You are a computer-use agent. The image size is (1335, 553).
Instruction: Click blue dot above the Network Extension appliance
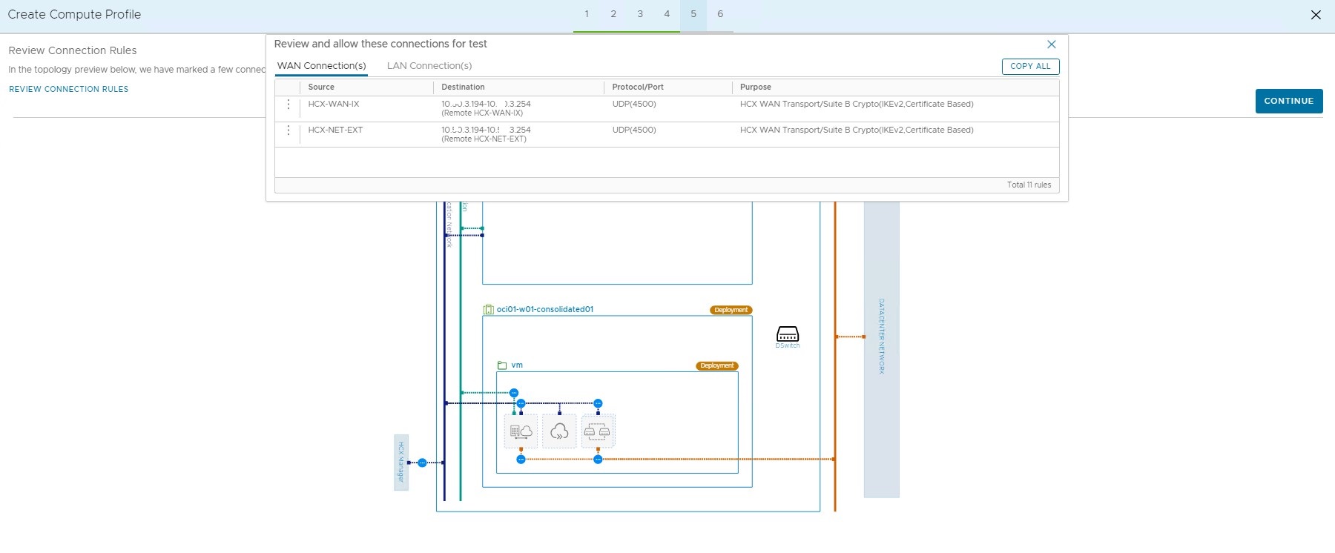pos(598,403)
